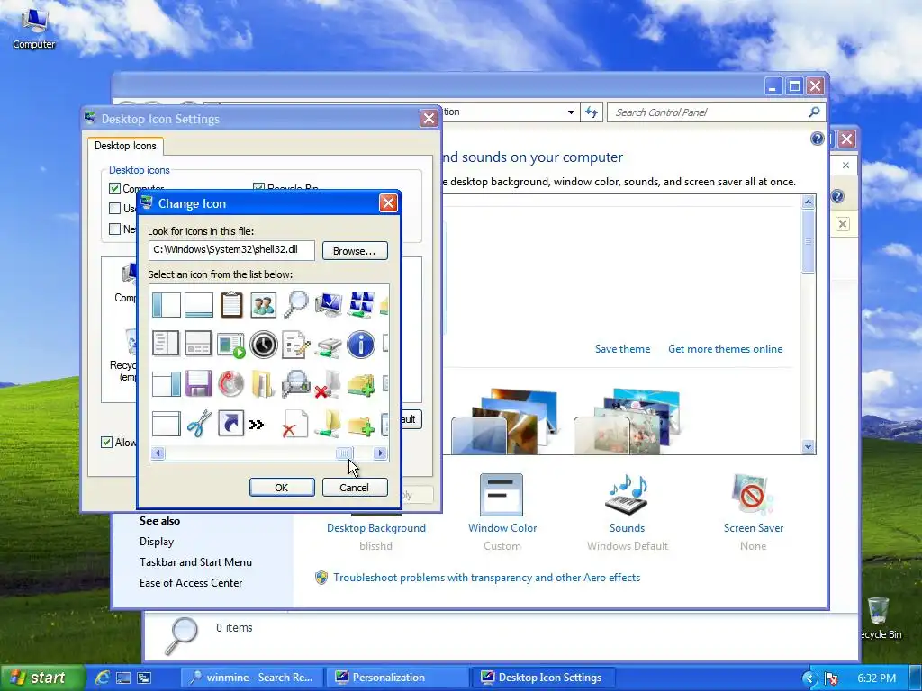Switch to Desktop Icon Settings taskbar button
Screen dimensions: 922x691
[544, 678]
